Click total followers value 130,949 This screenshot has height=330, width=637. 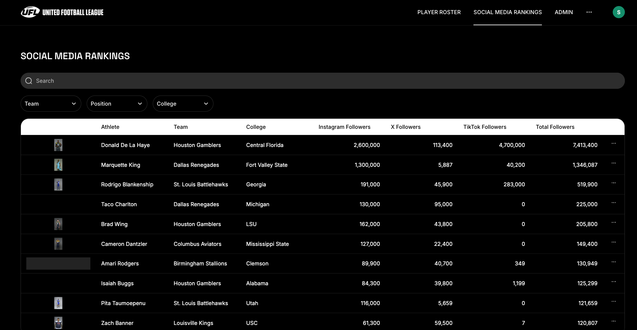(587, 263)
